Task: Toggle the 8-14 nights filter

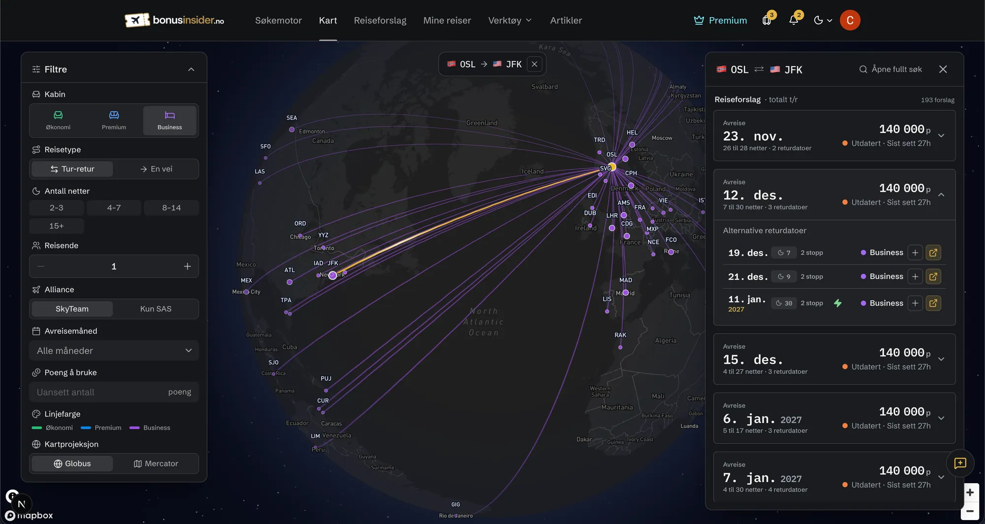Action: [171, 208]
